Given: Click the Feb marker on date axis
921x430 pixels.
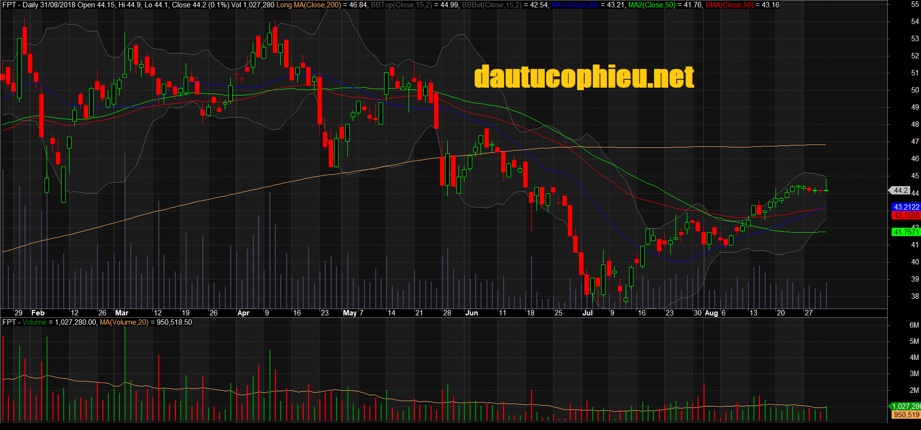Looking at the screenshot, I should click(x=38, y=313).
